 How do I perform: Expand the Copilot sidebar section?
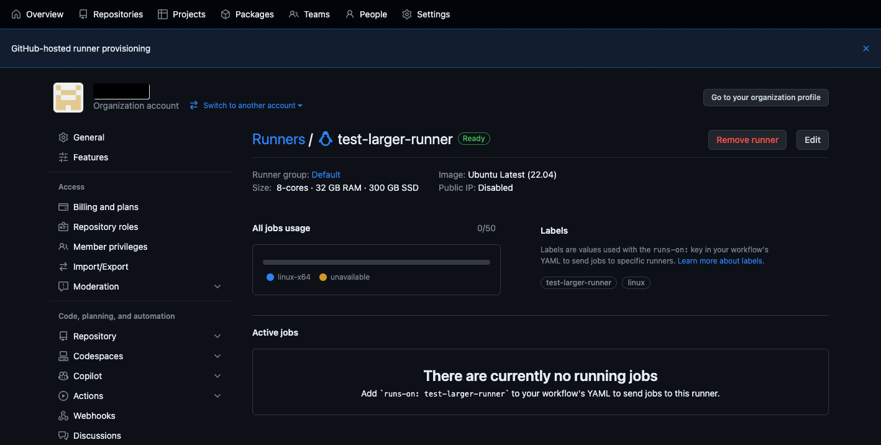(x=217, y=375)
